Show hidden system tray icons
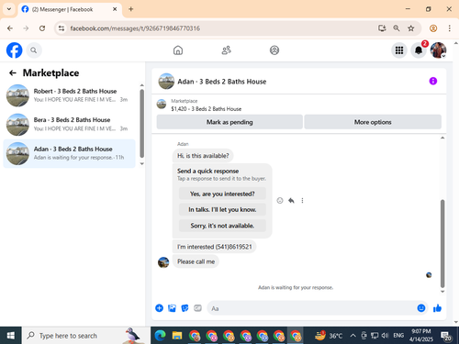 [x=353, y=336]
